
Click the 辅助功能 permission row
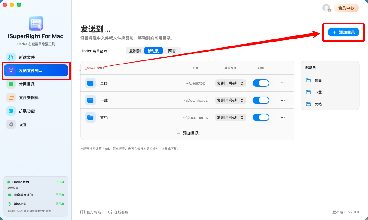coord(36,204)
